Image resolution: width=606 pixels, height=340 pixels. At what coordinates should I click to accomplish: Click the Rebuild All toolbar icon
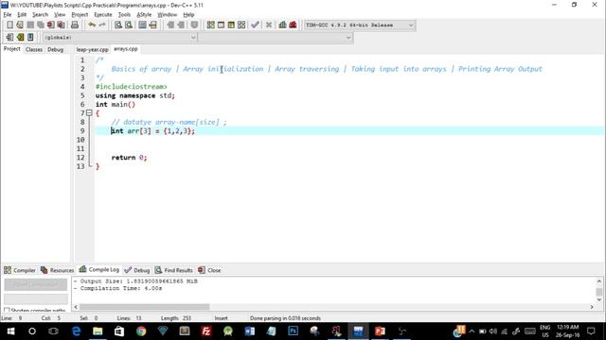(x=241, y=25)
